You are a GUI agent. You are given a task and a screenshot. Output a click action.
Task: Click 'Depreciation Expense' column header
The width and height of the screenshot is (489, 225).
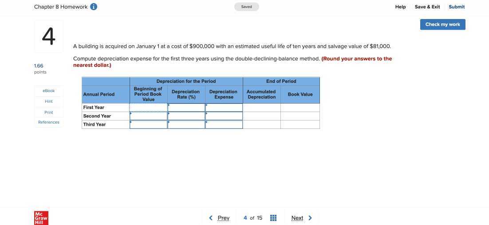[223, 94]
